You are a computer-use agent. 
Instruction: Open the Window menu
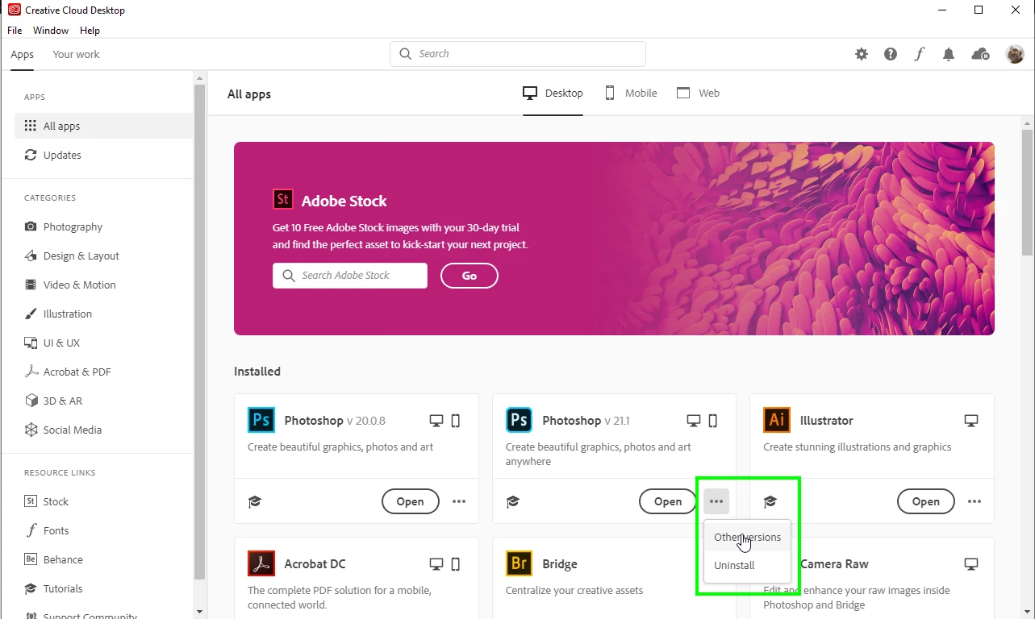51,30
